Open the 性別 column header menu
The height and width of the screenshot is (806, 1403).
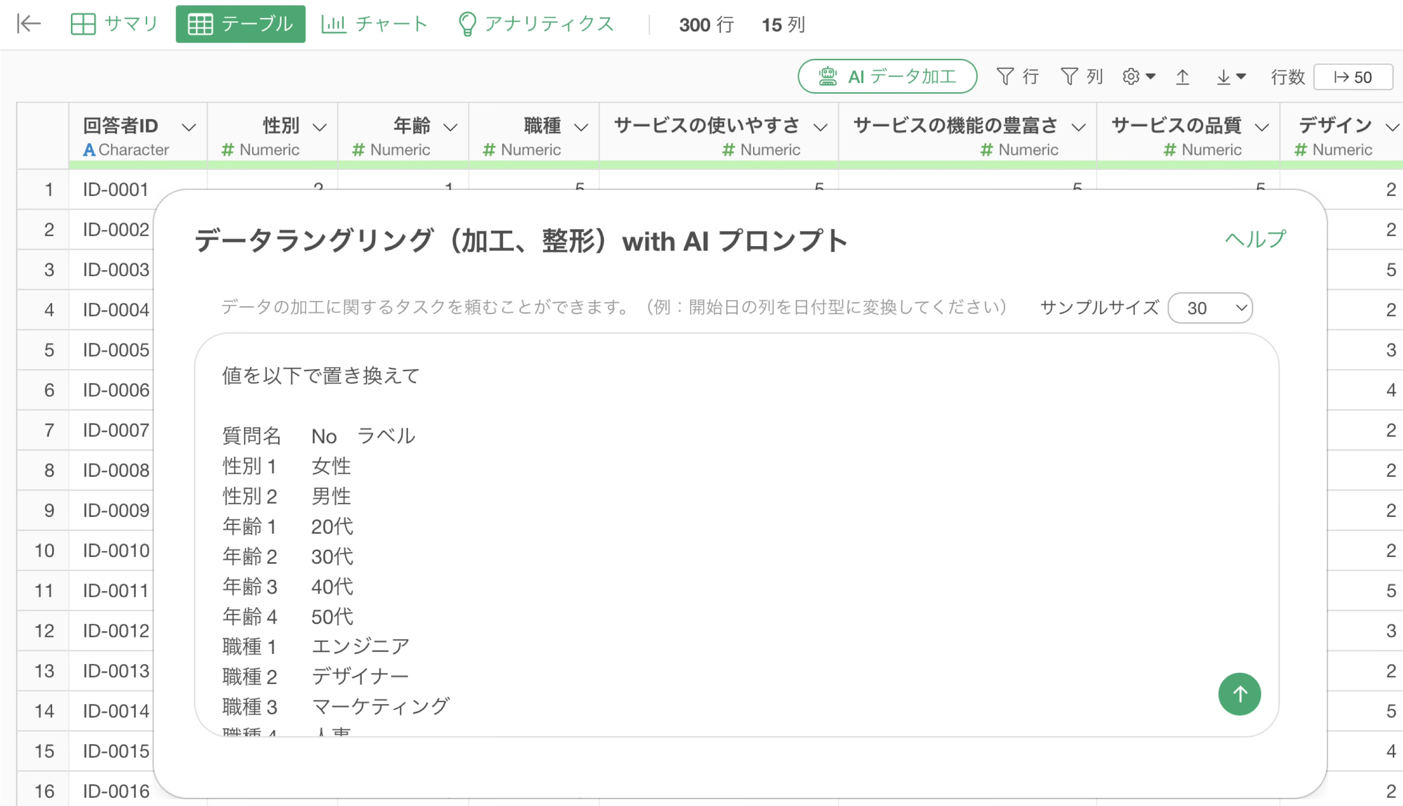coord(320,127)
